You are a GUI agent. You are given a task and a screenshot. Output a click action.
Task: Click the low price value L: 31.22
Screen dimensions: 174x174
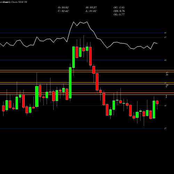(x=91, y=11)
